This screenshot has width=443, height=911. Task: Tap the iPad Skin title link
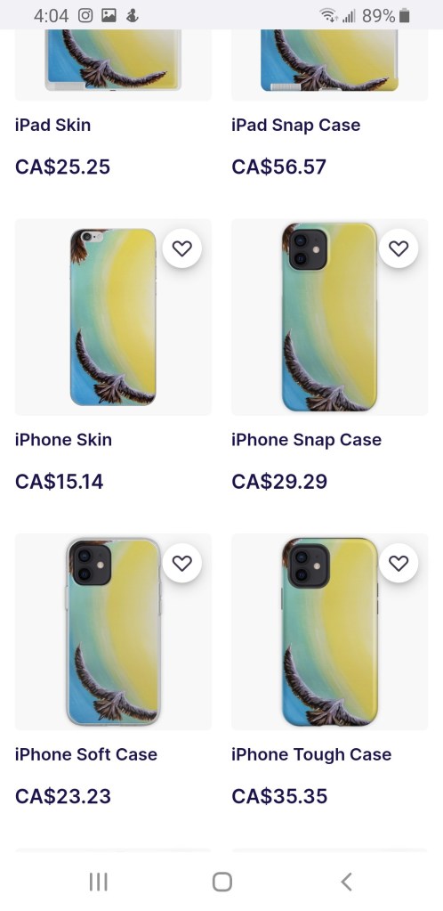click(52, 125)
